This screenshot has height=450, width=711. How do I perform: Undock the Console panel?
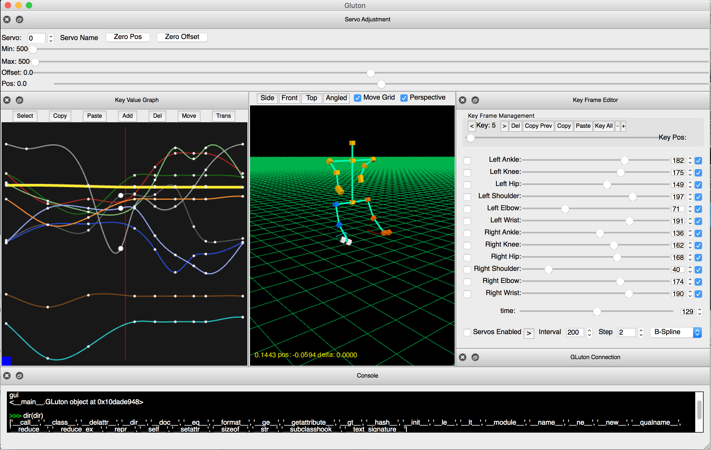click(20, 375)
